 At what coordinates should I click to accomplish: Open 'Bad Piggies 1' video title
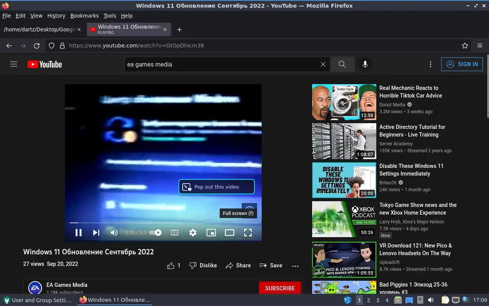[x=413, y=288]
